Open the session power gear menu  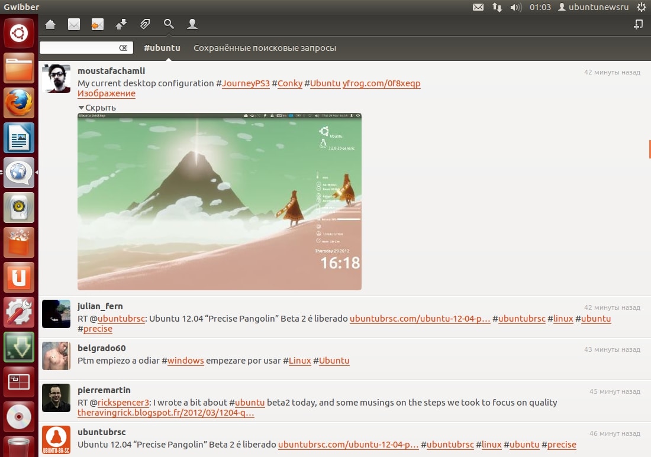pos(641,7)
